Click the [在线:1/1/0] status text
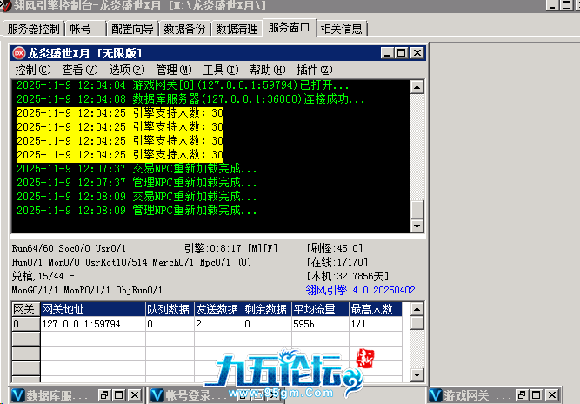Viewport: 580px width, 404px height. pos(337,262)
